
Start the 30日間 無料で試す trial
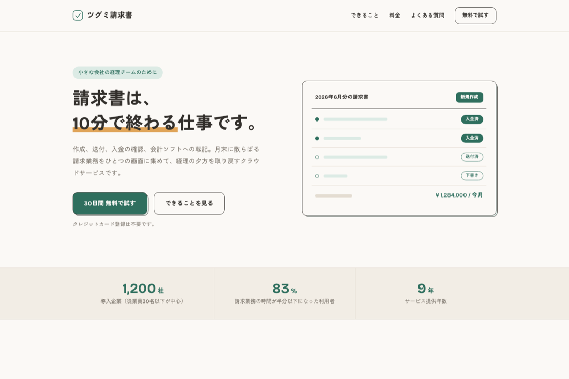(110, 203)
